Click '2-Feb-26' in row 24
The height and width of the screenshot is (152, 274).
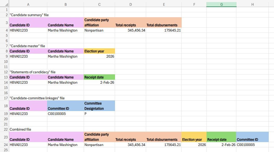pyautogui.click(x=221, y=145)
